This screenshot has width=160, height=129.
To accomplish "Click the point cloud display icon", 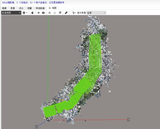I will (x=49, y=13).
